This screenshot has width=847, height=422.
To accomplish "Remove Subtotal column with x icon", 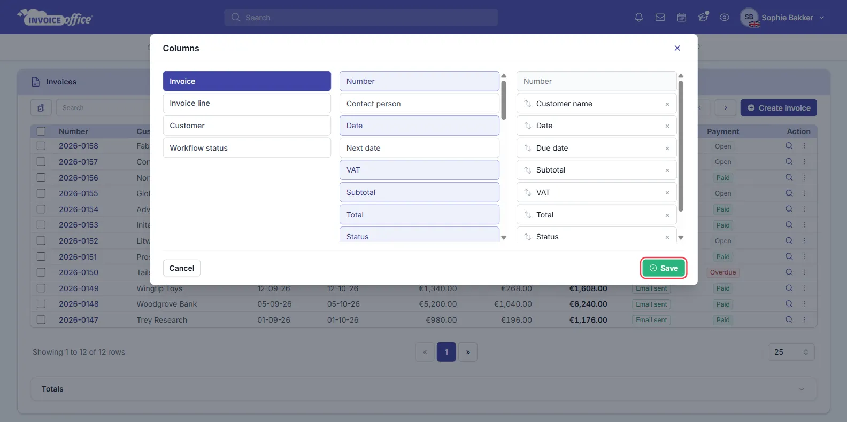I will tap(667, 170).
